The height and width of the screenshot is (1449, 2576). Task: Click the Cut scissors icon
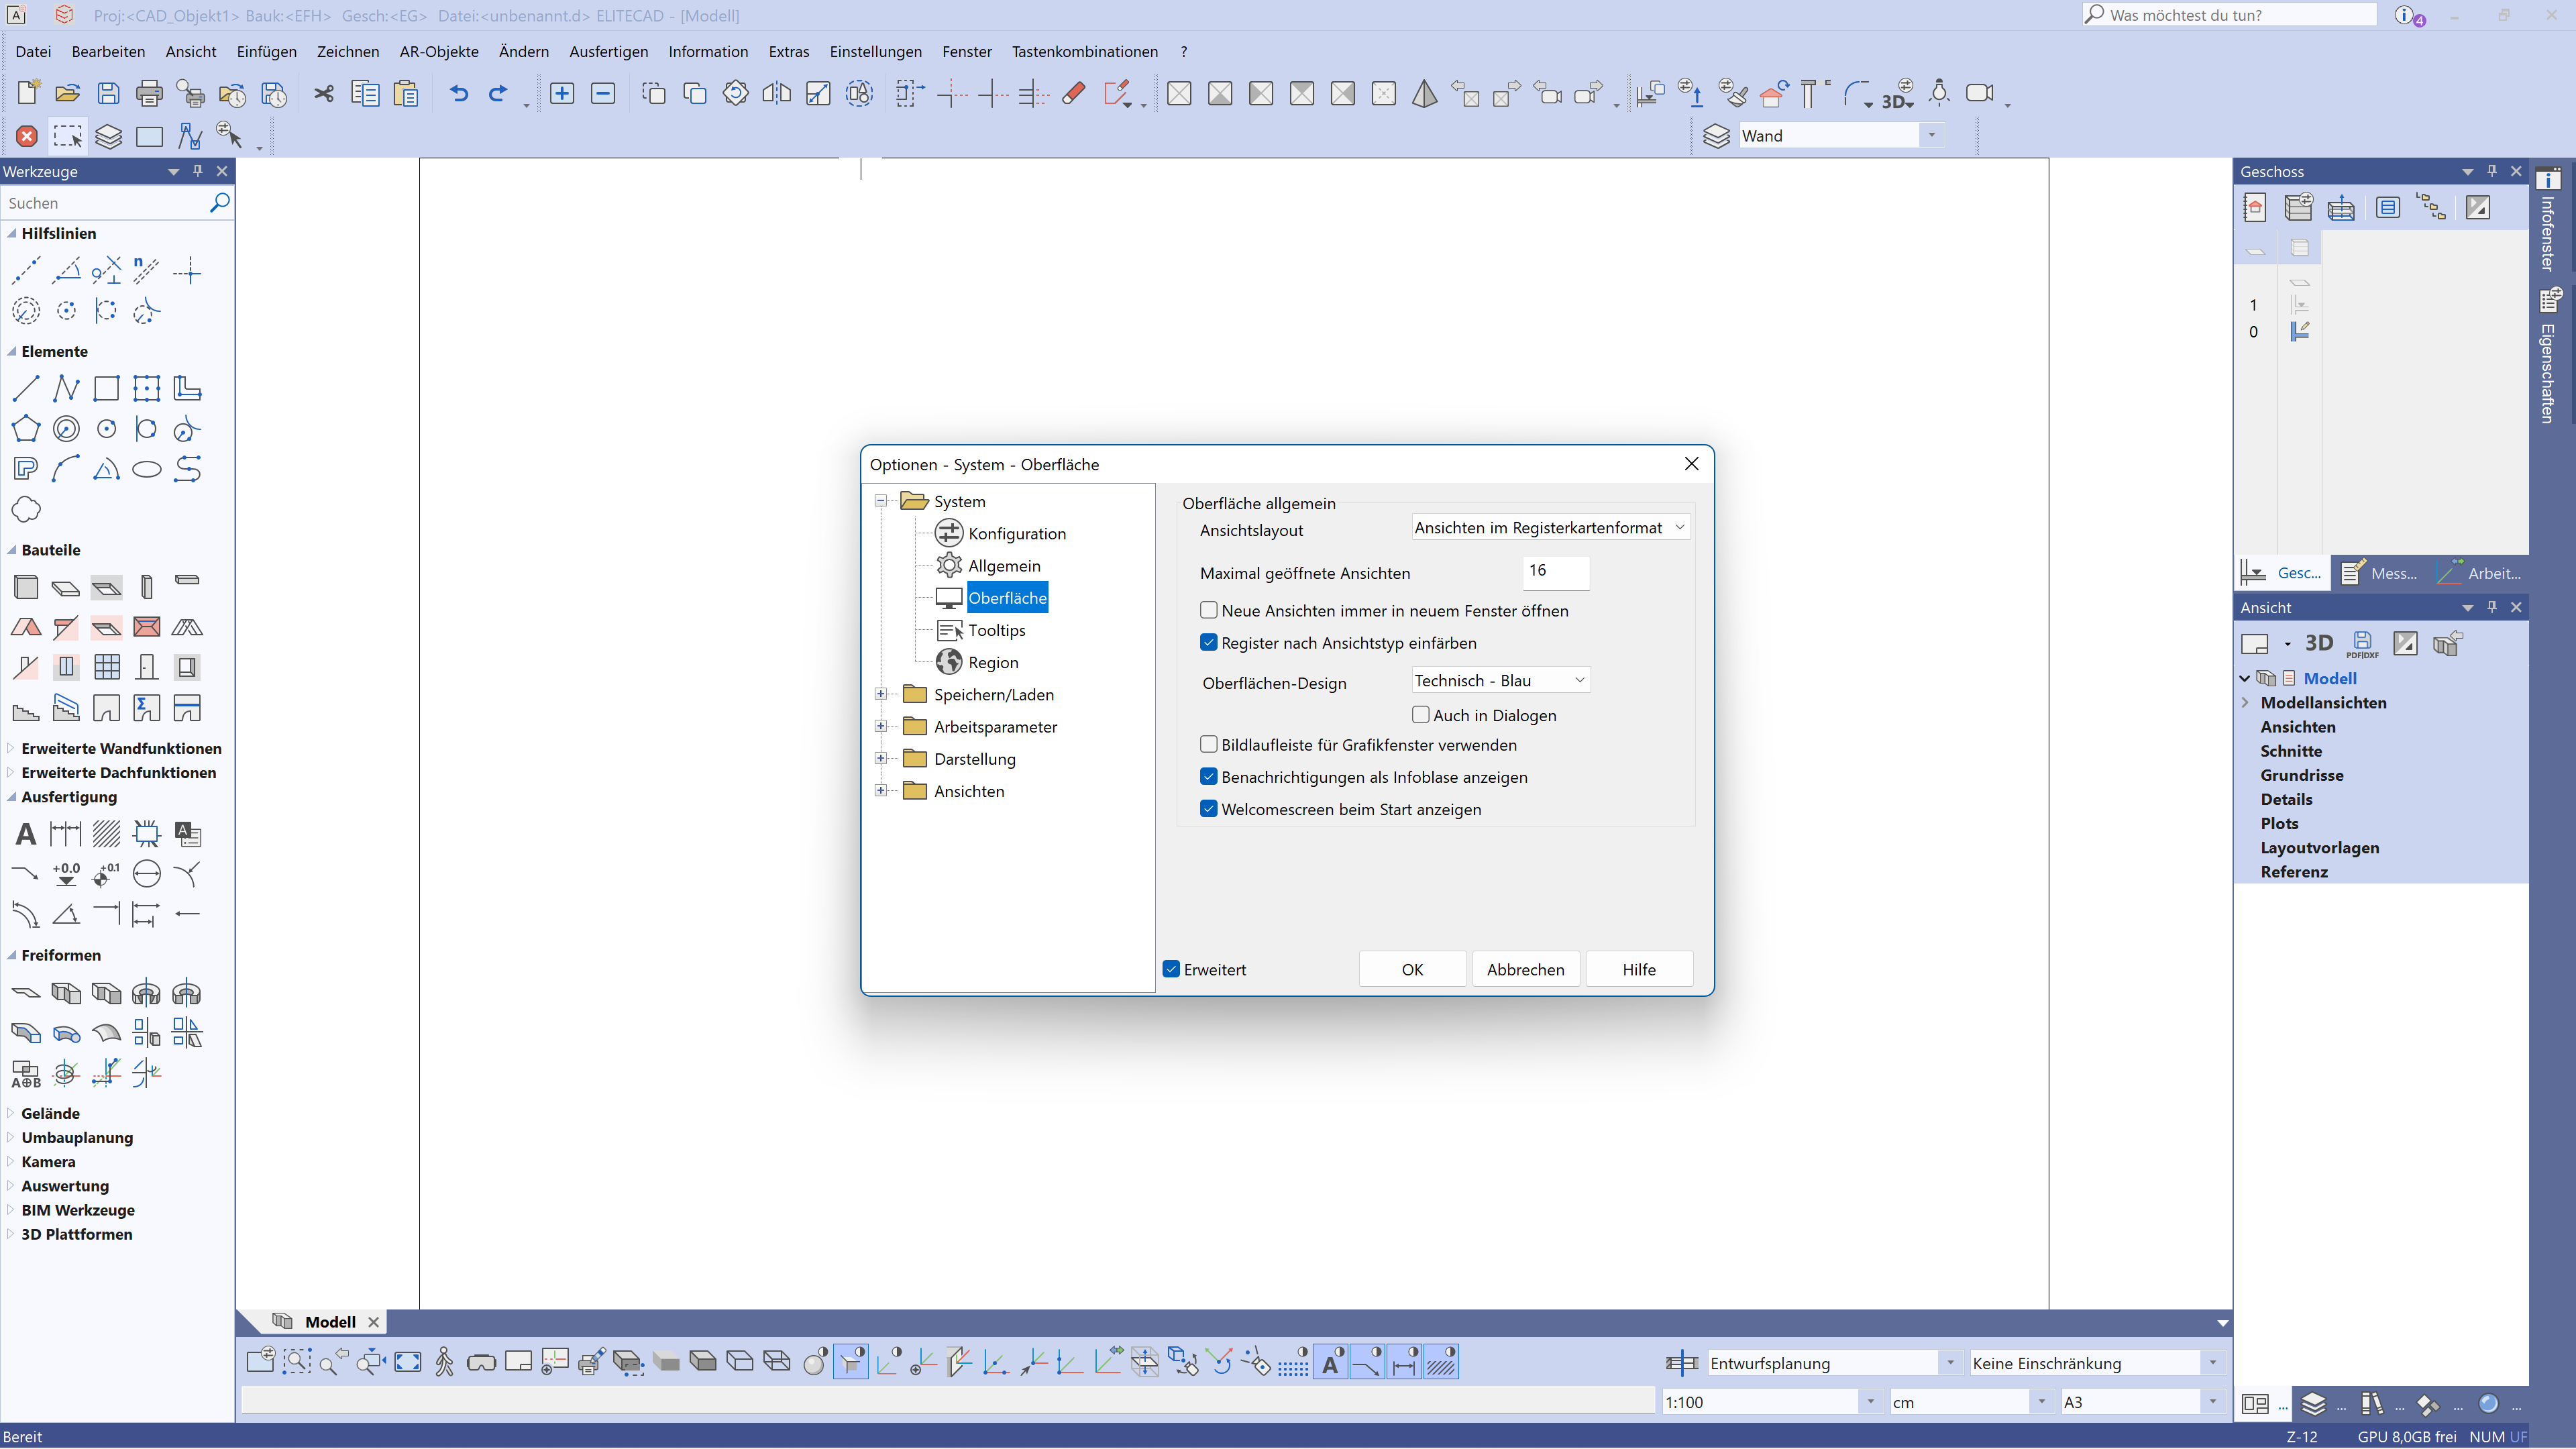tap(323, 94)
